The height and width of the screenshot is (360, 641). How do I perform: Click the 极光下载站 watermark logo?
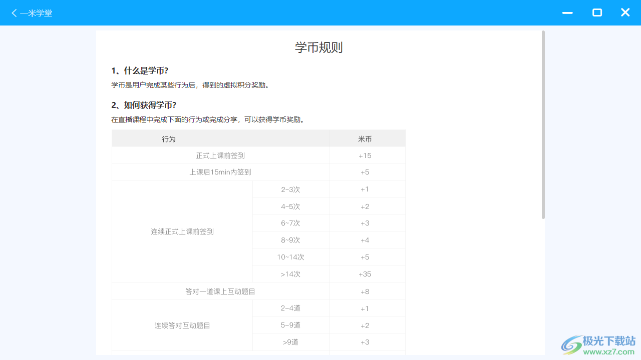pyautogui.click(x=571, y=343)
